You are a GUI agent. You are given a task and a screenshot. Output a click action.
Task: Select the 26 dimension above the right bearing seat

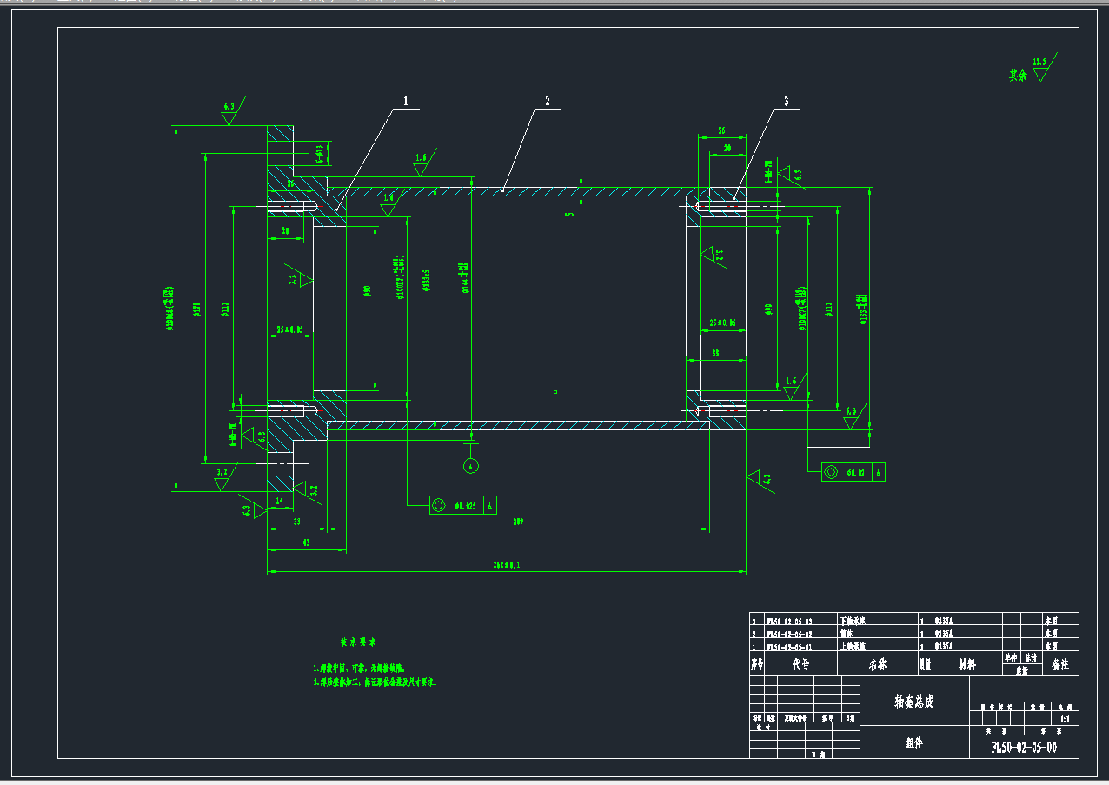[x=722, y=130]
